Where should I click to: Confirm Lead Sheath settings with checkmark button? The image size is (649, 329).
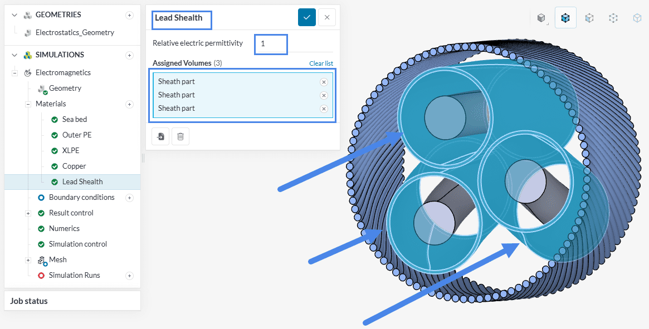(306, 17)
